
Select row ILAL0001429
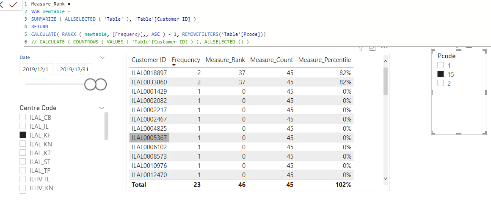click(241, 92)
